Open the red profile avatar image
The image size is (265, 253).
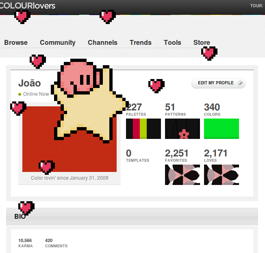[x=70, y=139]
